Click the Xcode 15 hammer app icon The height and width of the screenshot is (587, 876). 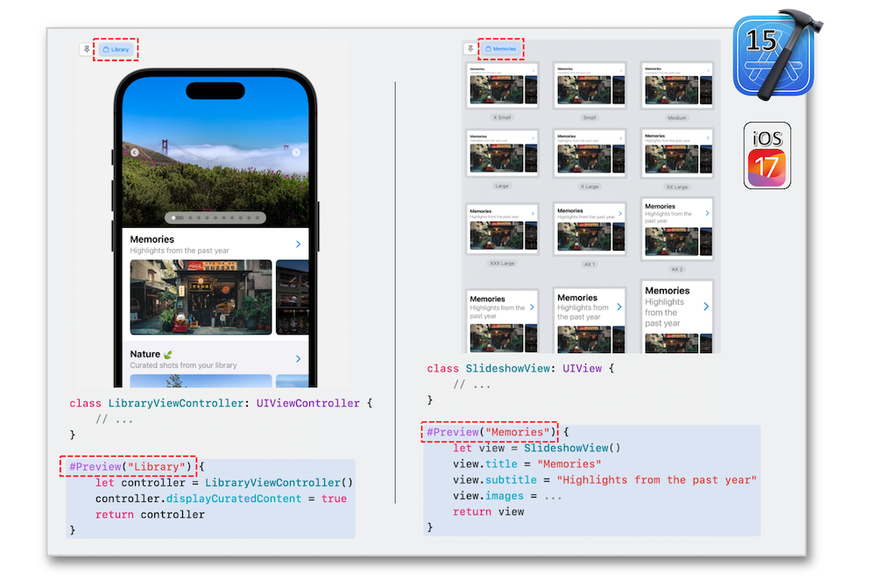point(776,54)
